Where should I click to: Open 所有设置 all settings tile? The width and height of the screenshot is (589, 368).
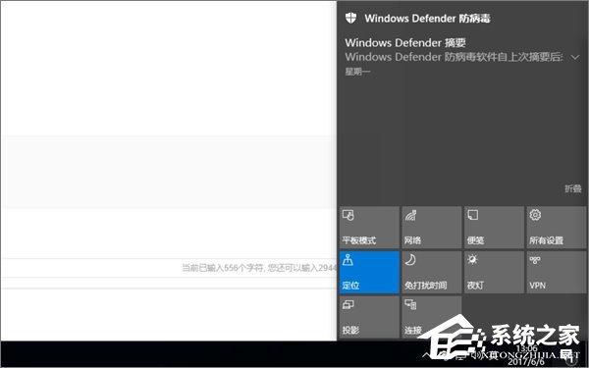pos(557,228)
